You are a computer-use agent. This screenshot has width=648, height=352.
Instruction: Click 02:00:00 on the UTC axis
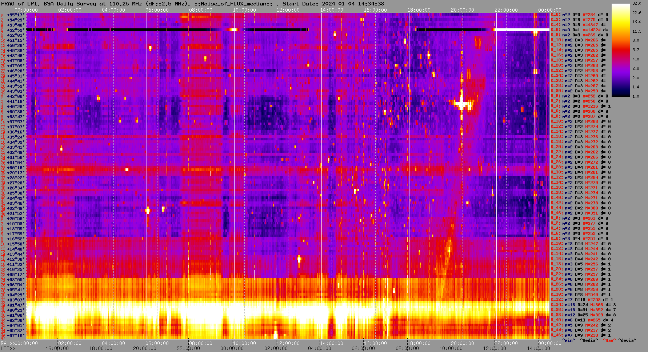(276, 348)
